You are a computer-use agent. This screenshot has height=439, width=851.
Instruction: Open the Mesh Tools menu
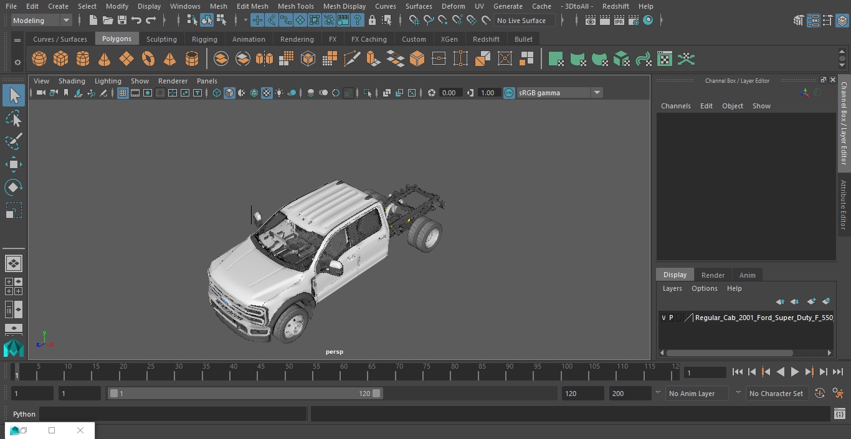coord(295,6)
